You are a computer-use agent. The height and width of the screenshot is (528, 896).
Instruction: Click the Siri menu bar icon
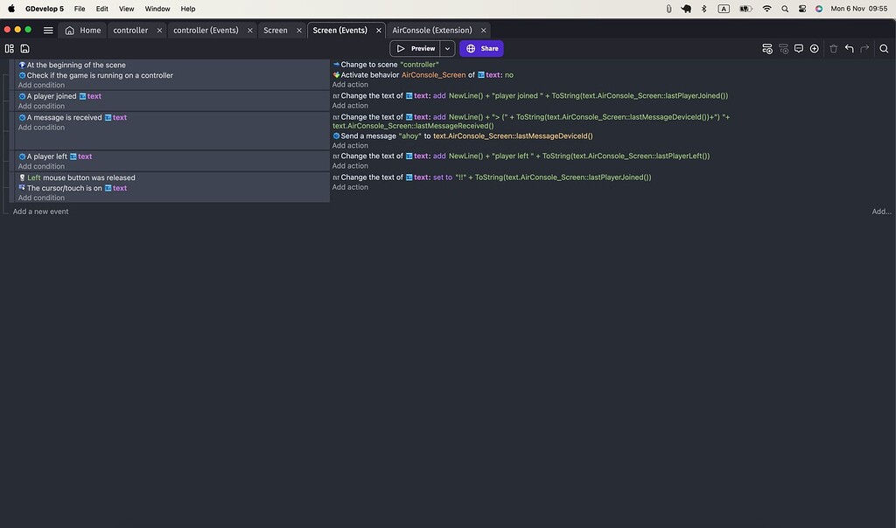pos(819,9)
